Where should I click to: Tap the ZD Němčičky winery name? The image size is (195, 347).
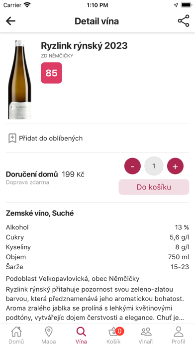point(57,56)
